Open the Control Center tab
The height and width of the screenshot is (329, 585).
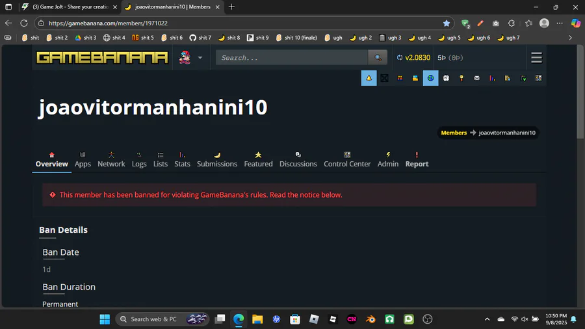(x=347, y=160)
